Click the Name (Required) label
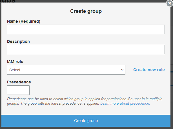173x129 pixels. coord(24,21)
